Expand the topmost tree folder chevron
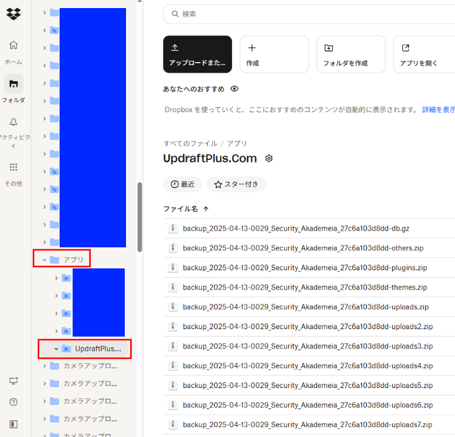This screenshot has height=437, width=455. [x=45, y=12]
